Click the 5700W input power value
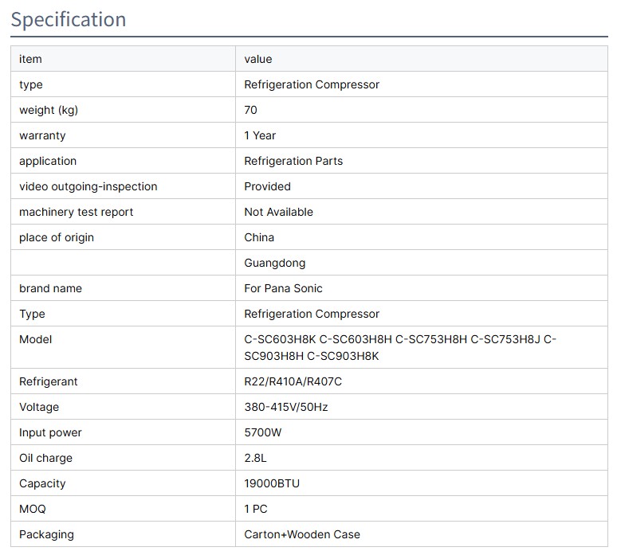The width and height of the screenshot is (617, 555). point(263,432)
